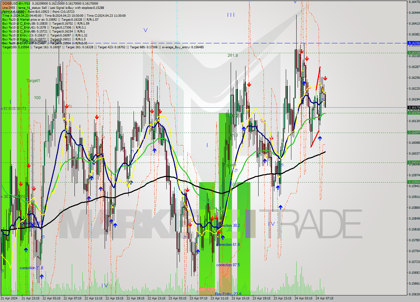Screen dimensions: 420x302
Task: Click the 0.16413 price axis value
Action: [414, 23]
